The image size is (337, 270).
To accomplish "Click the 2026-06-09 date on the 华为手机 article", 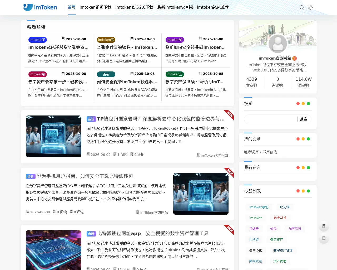I will (x=38, y=212).
